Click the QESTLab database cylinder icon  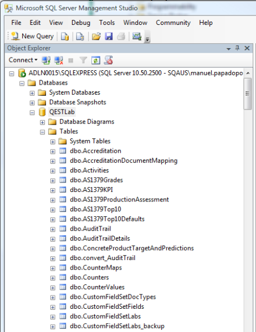click(42, 112)
